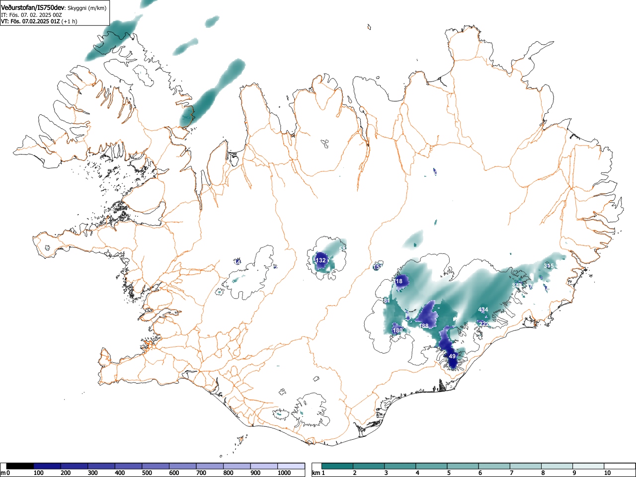This screenshot has width=636, height=477.
Task: Click the '(+1 h)' forecast offset text
Action: pos(69,21)
